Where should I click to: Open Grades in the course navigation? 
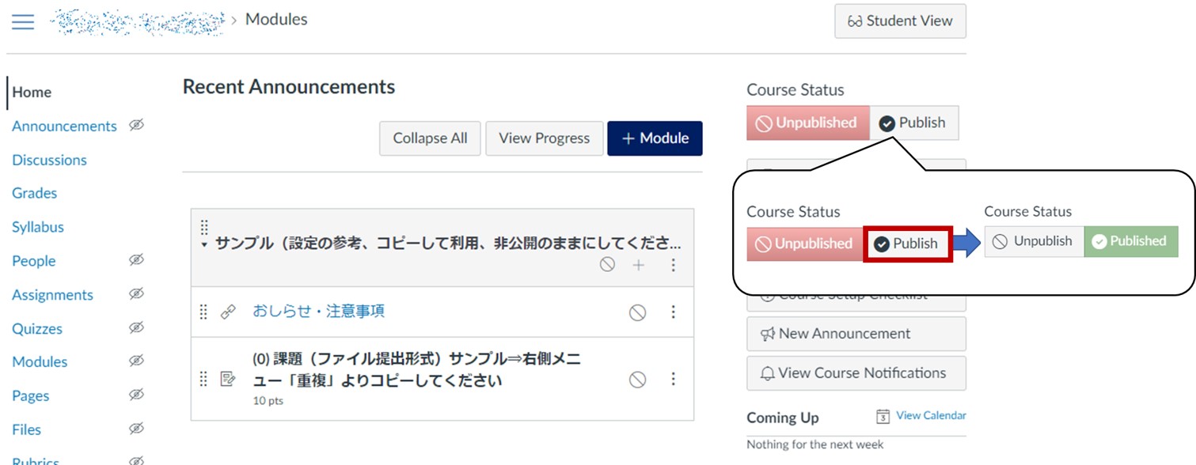35,193
